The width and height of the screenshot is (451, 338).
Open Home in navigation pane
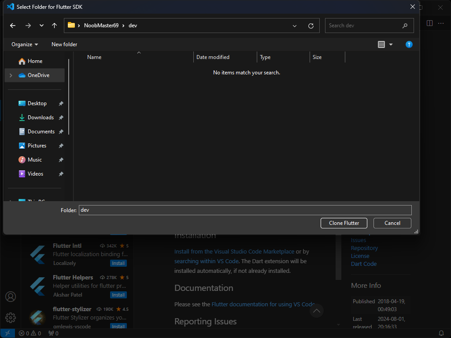(x=35, y=61)
